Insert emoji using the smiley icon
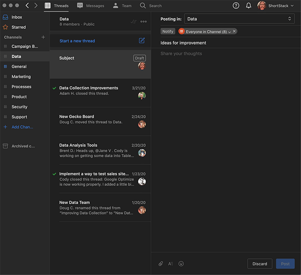This screenshot has width=301, height=275. (x=181, y=264)
